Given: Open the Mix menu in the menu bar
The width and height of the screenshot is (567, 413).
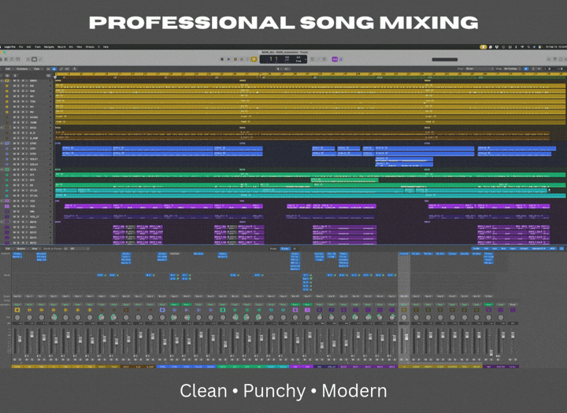Looking at the screenshot, I should [x=71, y=47].
